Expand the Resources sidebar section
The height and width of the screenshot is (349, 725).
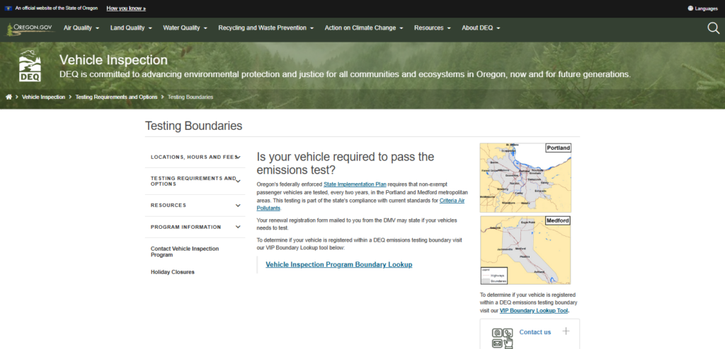(x=239, y=206)
